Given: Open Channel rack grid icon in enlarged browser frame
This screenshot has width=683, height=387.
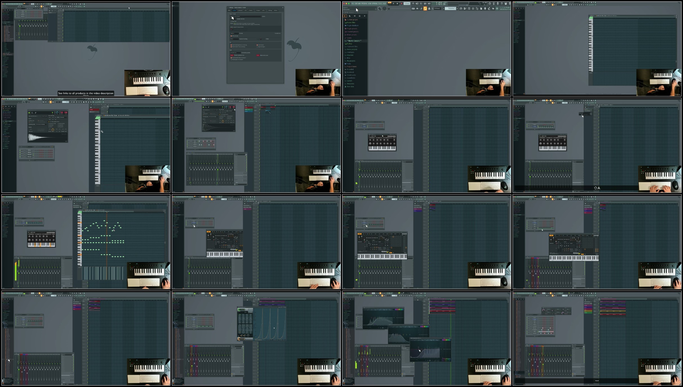Looking at the screenshot, I should pyautogui.click(x=469, y=8).
